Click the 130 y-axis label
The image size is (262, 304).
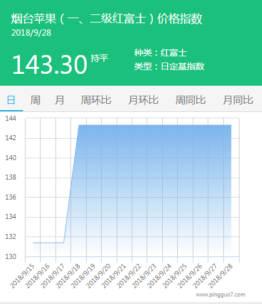(11, 256)
